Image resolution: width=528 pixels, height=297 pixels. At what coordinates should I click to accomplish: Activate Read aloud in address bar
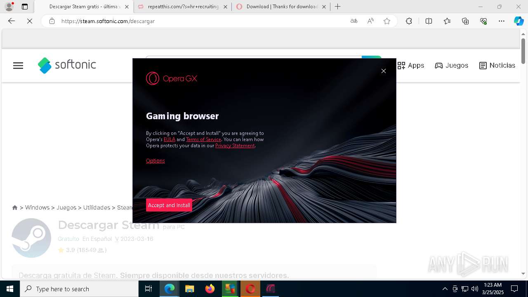[x=370, y=21]
